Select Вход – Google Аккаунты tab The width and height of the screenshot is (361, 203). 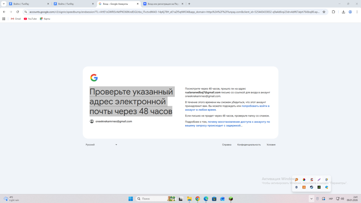pyautogui.click(x=118, y=4)
